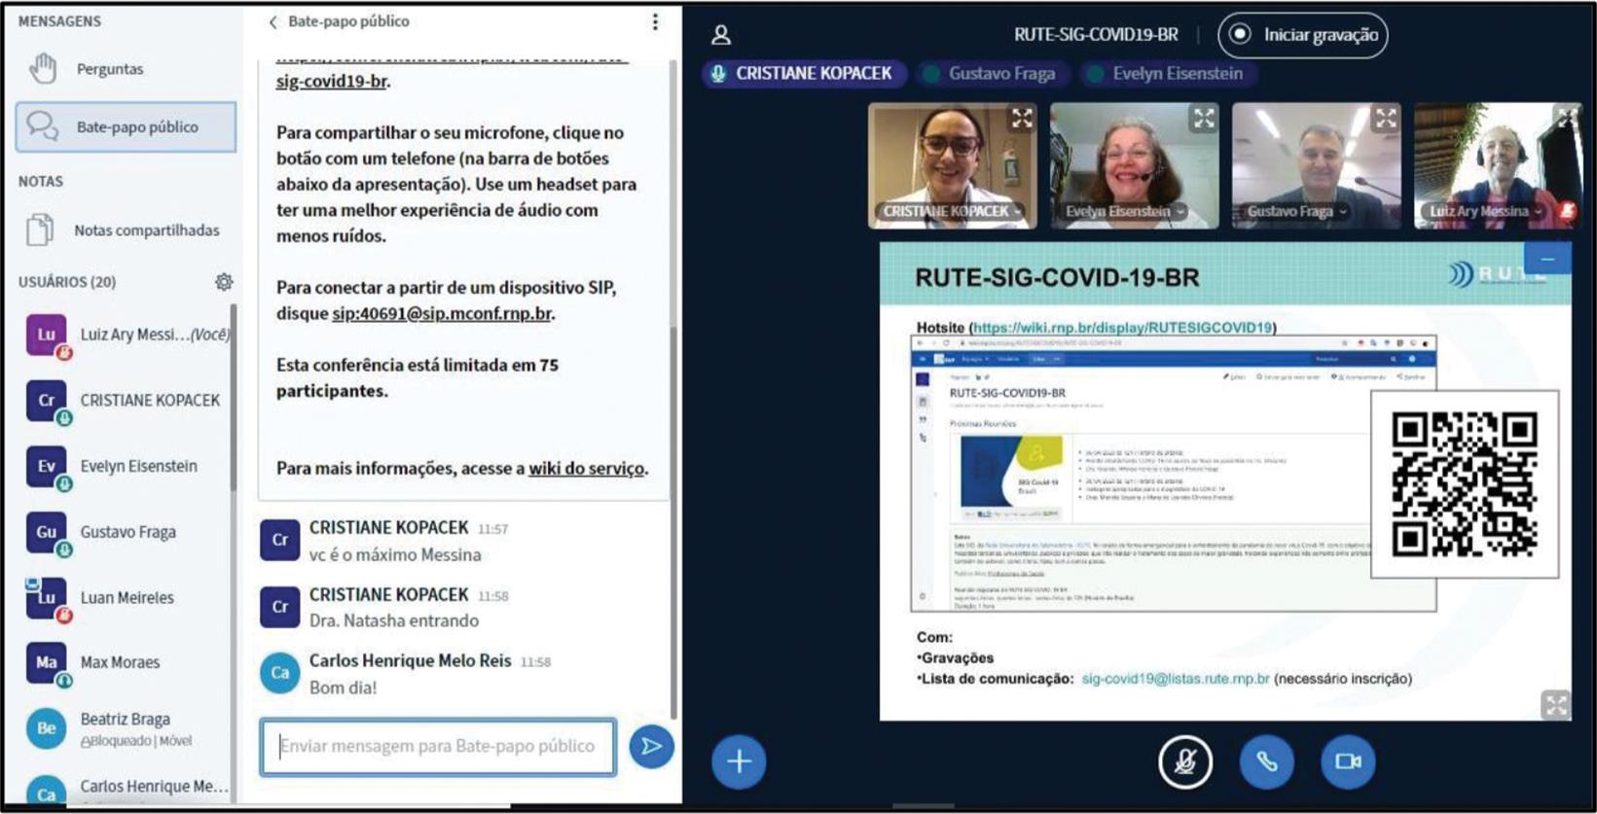Send the chat message with arrow button

651,747
